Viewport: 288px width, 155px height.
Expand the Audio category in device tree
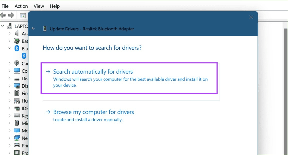pos(9,34)
